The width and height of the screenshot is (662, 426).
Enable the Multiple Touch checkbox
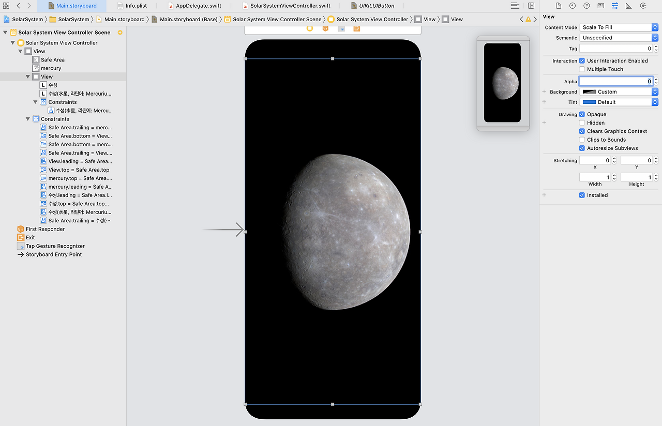tap(582, 69)
